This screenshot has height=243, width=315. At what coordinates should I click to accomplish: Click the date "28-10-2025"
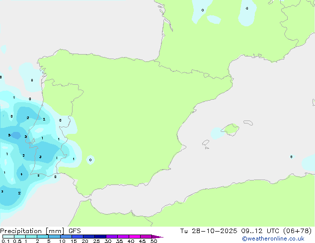coord(214,231)
